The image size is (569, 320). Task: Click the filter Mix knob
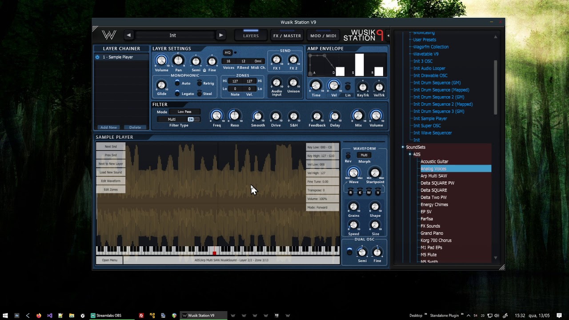tap(358, 116)
